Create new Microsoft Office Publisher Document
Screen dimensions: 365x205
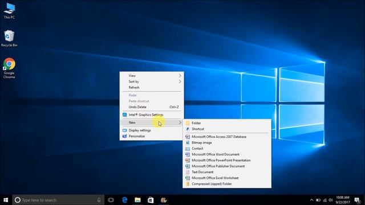(x=227, y=166)
